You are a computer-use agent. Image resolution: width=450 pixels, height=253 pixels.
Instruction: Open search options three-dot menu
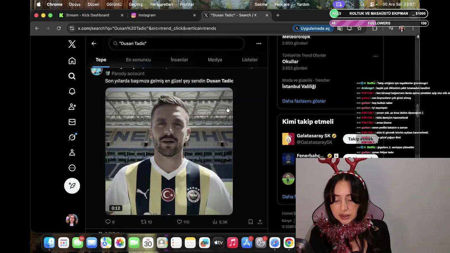click(259, 44)
